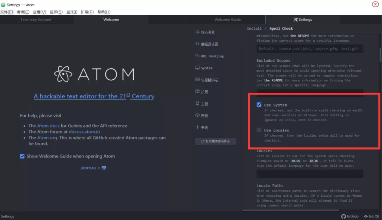Select the Settings tab
This screenshot has width=382, height=220.
pos(303,19)
